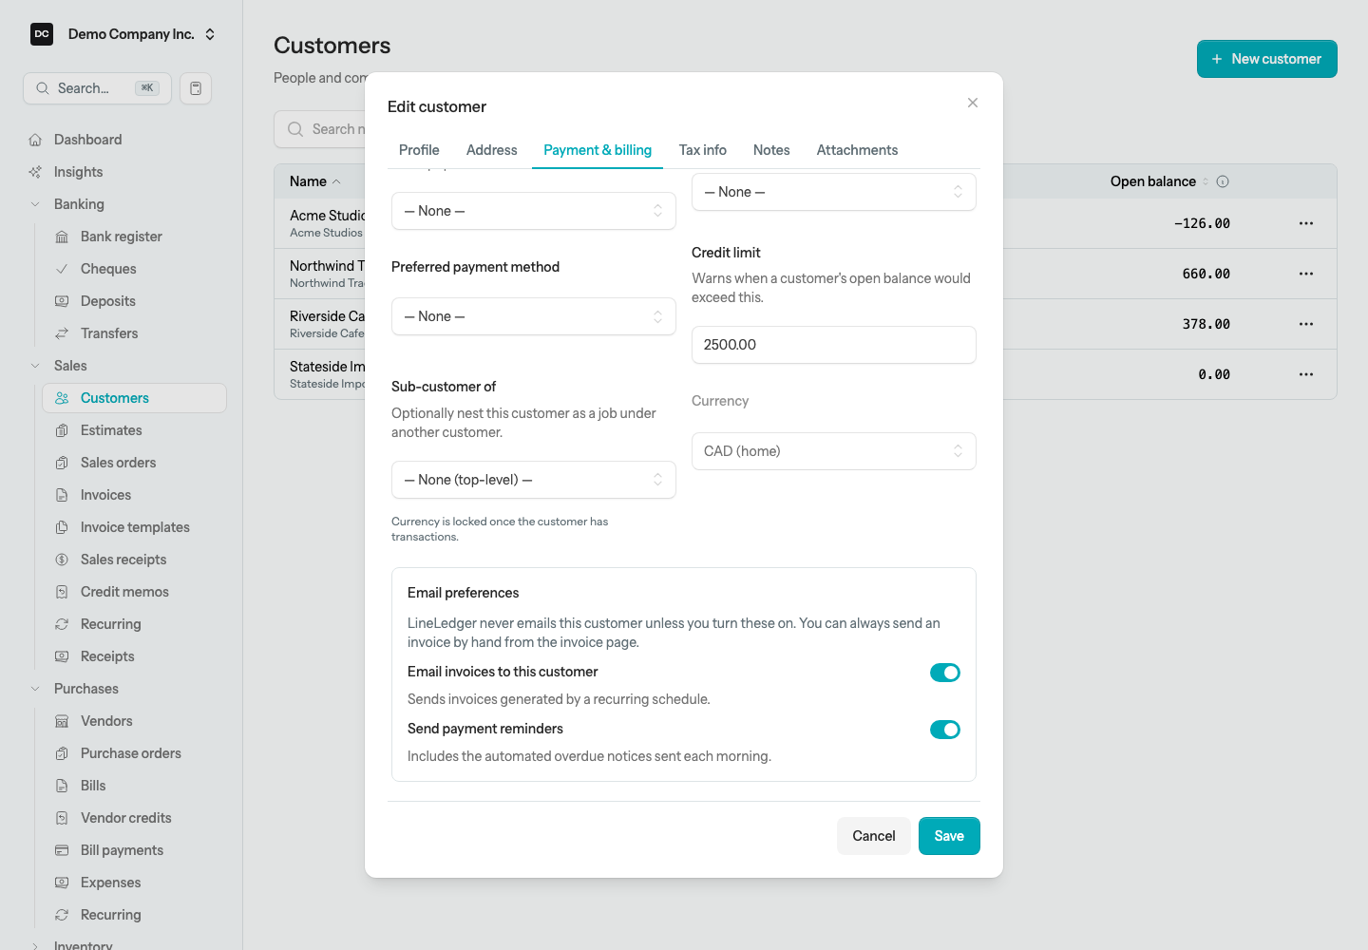Close the Edit customer dialog
This screenshot has height=950, width=1368.
(x=973, y=103)
